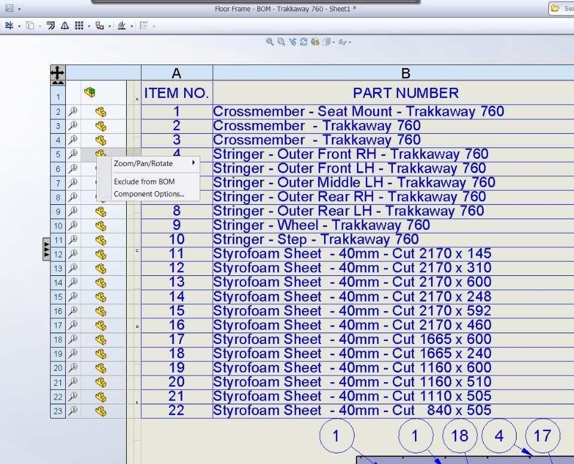
Task: Click cell 'Stringer - Outer Middle LH - Trakkaway 760'
Action: pos(393,183)
